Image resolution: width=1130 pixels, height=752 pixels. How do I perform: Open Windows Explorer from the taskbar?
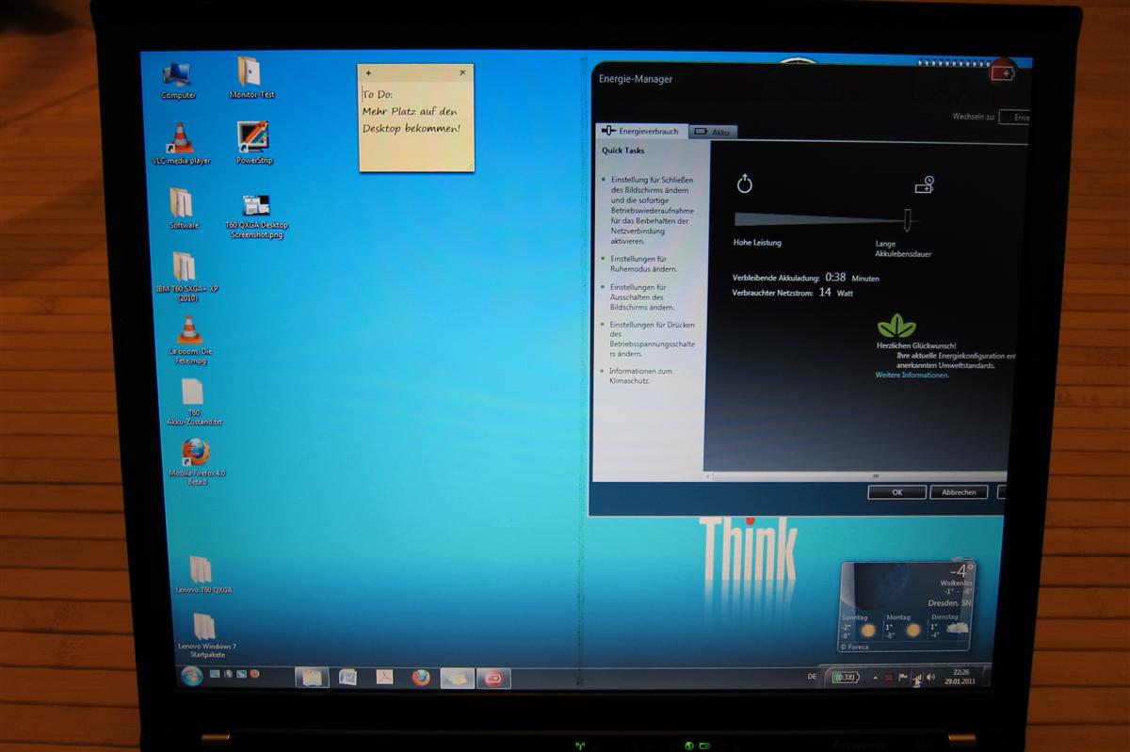click(x=312, y=677)
